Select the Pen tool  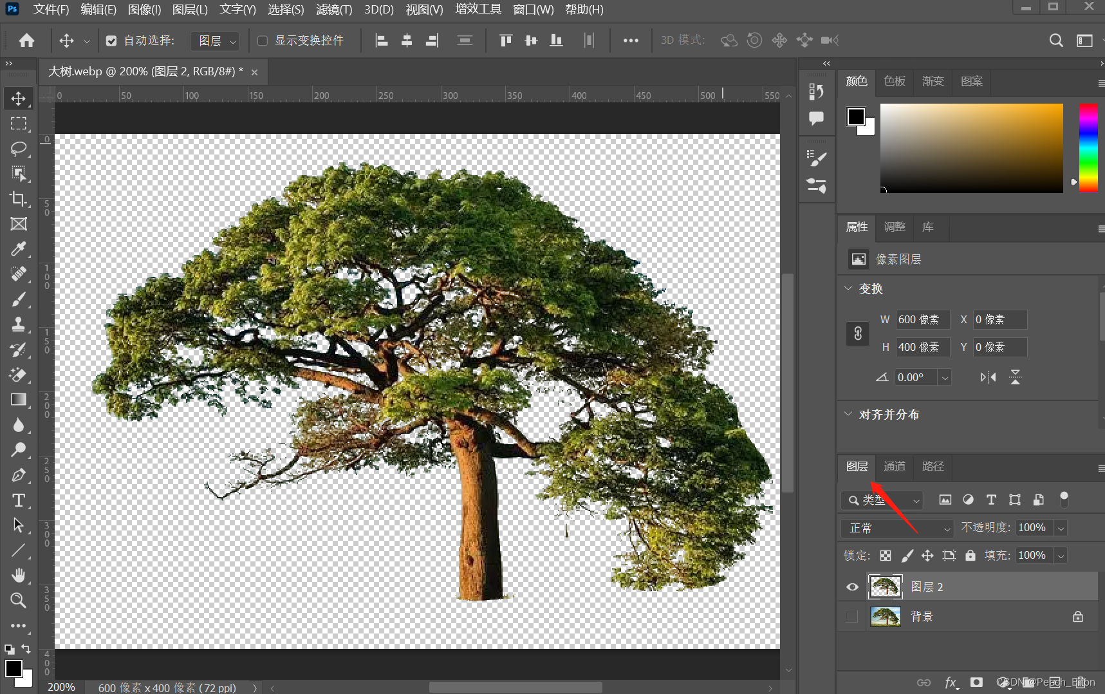[x=19, y=475]
